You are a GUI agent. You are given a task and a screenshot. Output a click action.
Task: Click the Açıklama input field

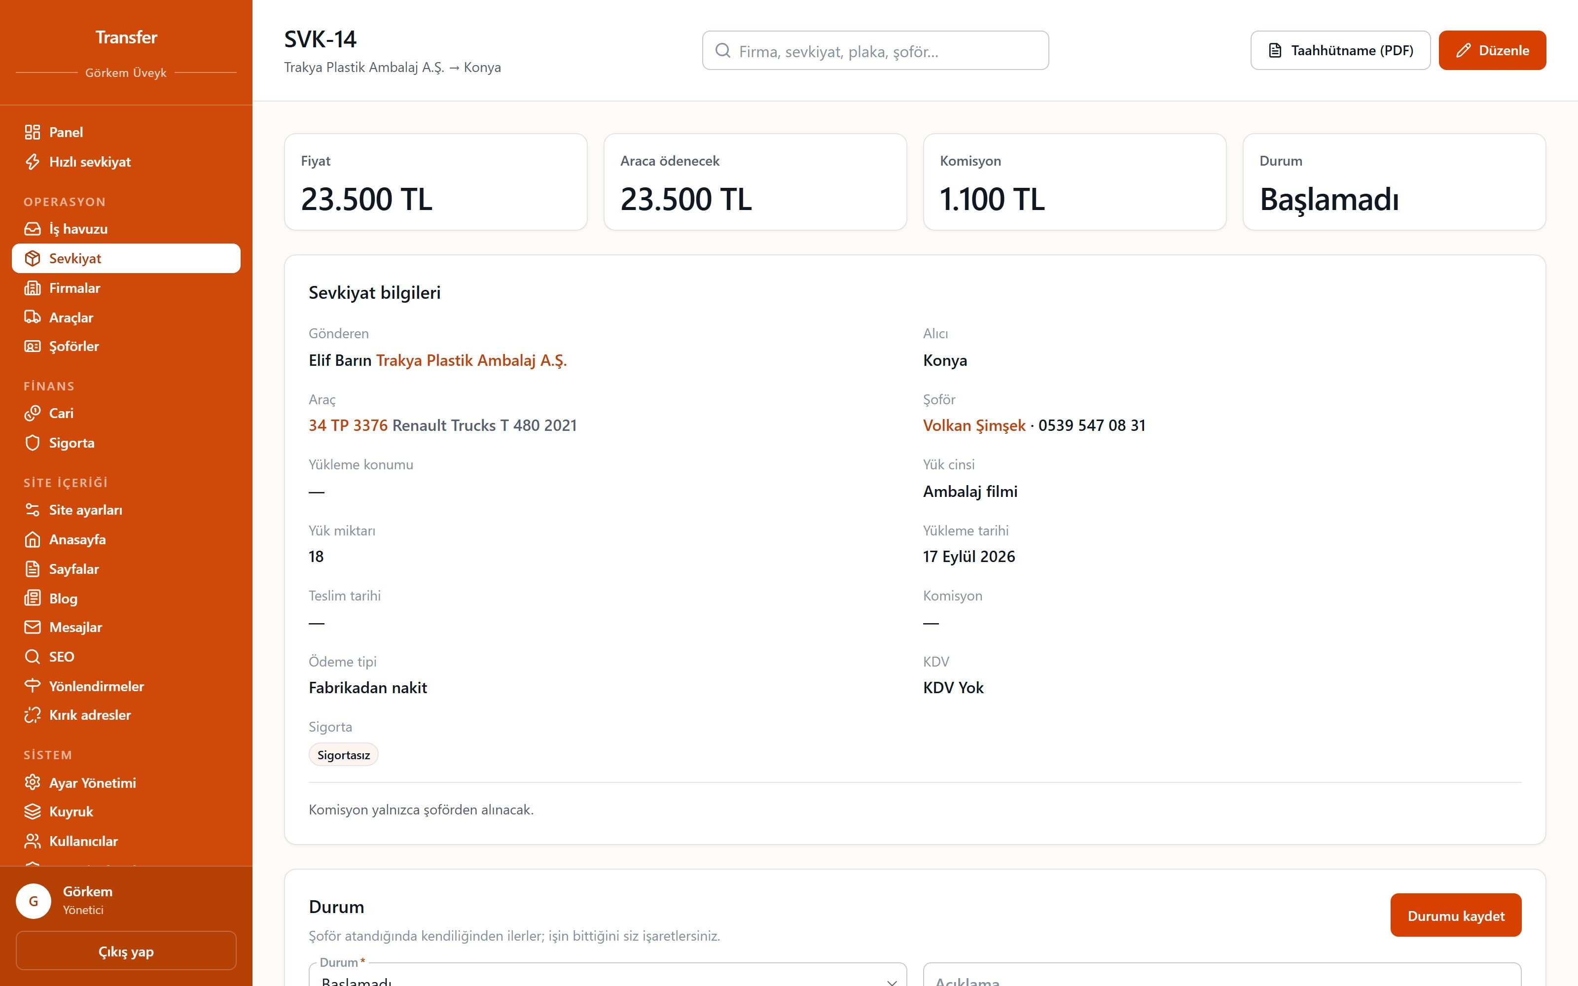(x=1222, y=975)
